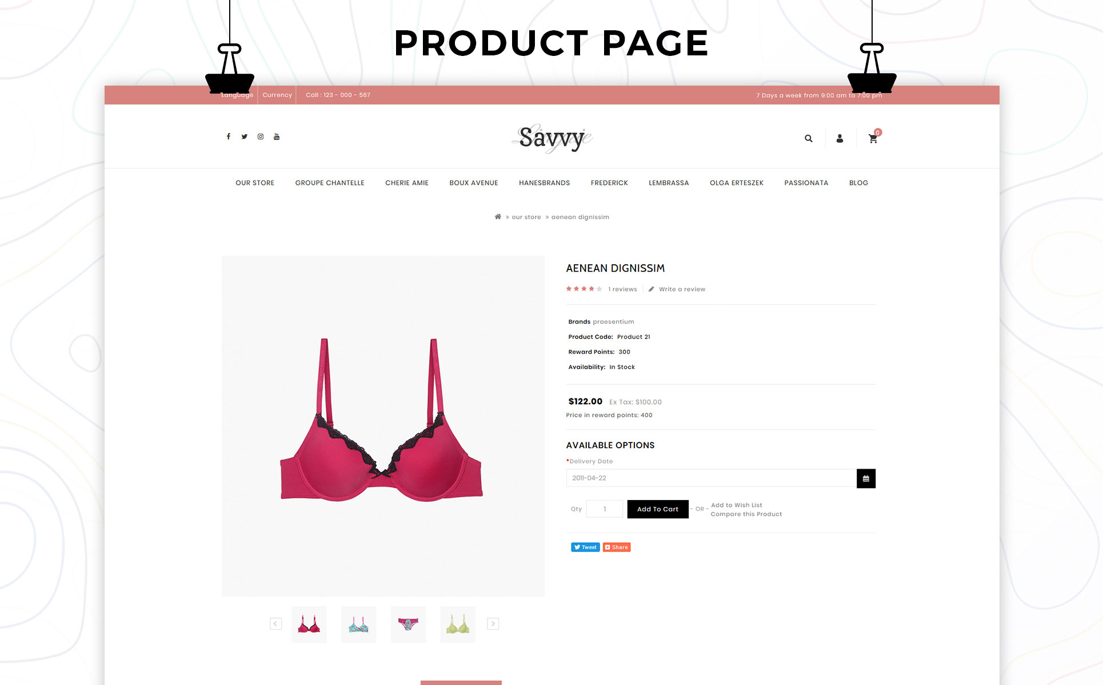Open the shopping cart icon

tap(873, 138)
